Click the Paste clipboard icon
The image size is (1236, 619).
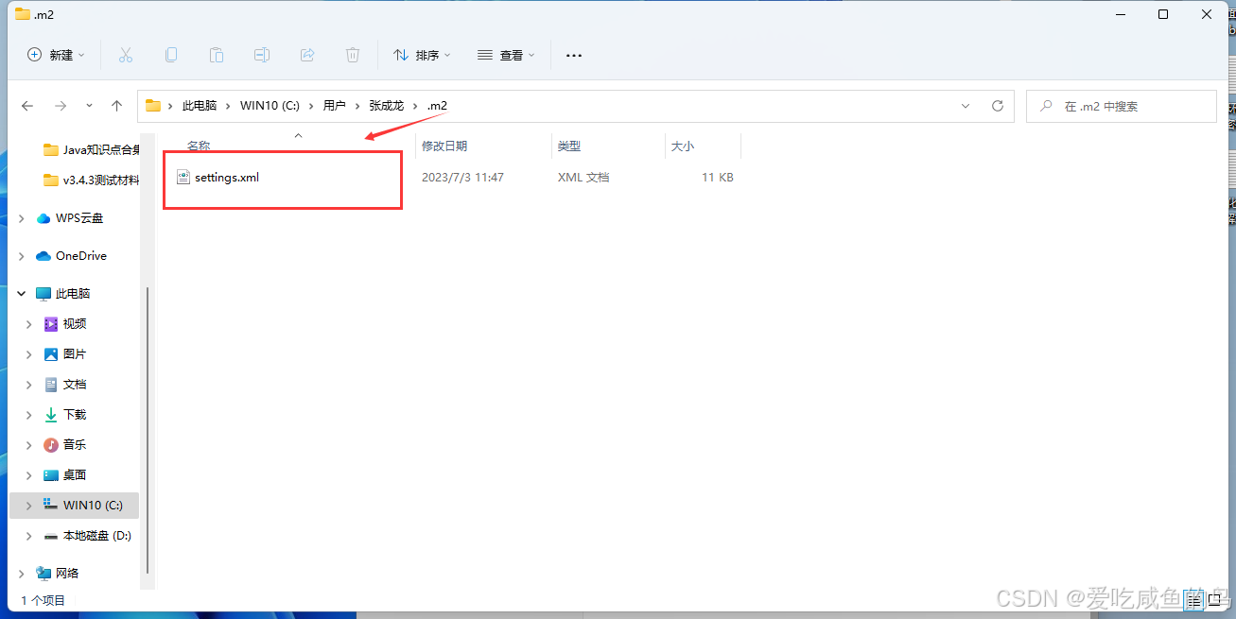(217, 55)
